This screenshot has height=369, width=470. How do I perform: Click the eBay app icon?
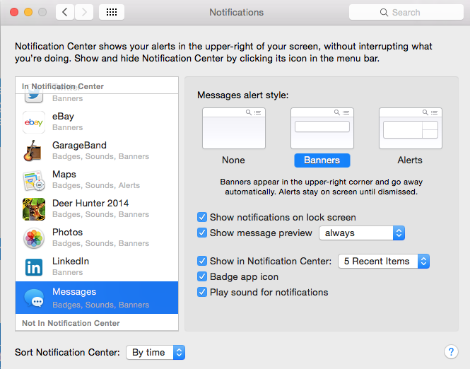click(x=34, y=122)
